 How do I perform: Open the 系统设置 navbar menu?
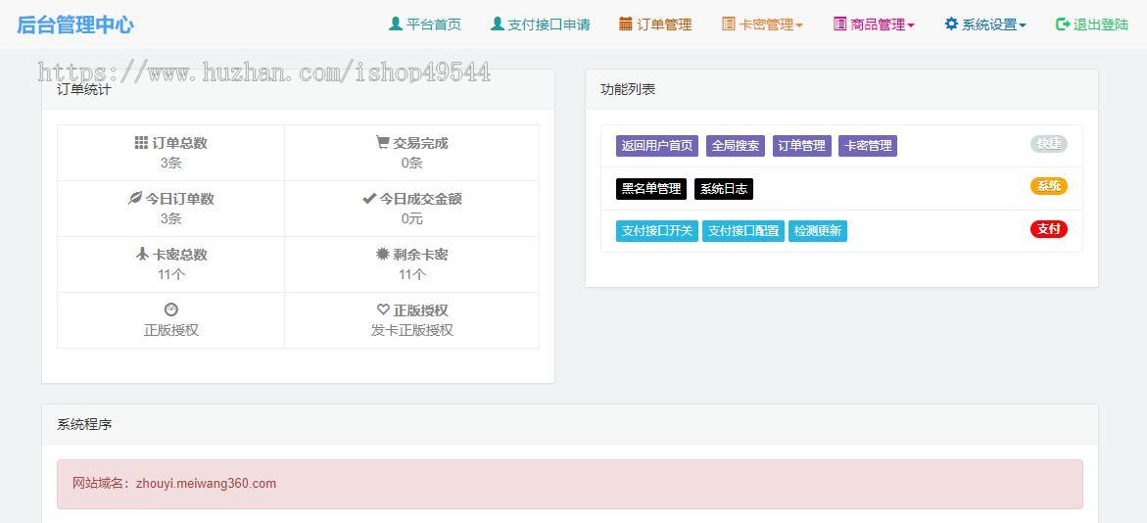[x=985, y=24]
